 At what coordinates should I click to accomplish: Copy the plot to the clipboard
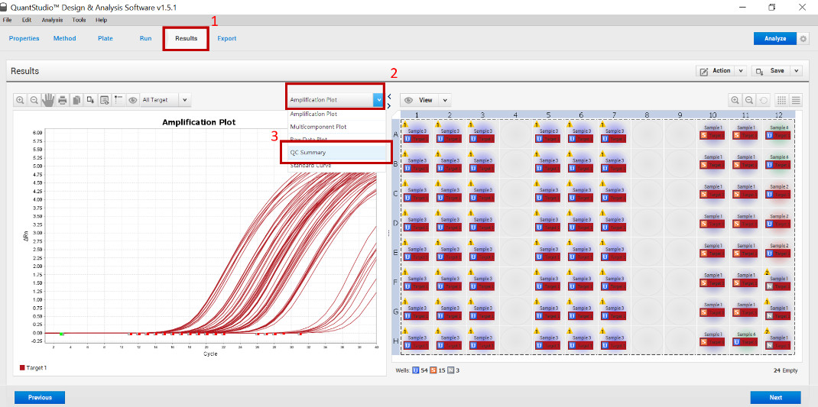click(x=76, y=100)
